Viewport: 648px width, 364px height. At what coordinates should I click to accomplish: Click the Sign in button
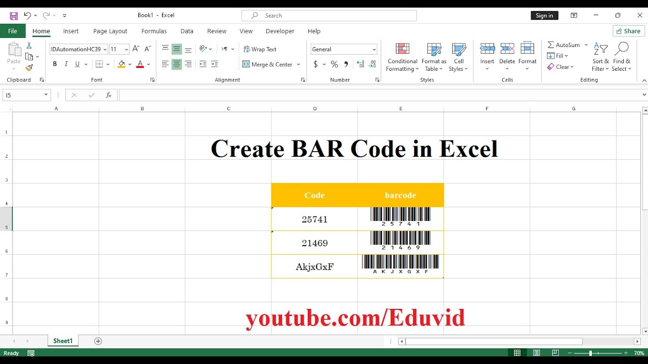pos(544,16)
